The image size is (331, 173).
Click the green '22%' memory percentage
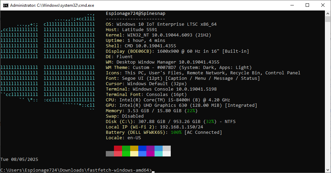click(191, 111)
